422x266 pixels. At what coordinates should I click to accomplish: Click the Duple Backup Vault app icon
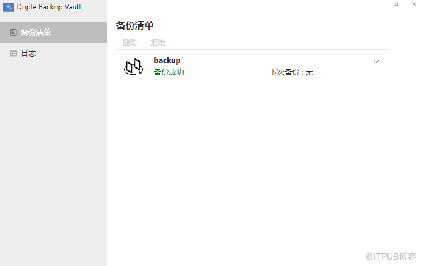[9, 8]
